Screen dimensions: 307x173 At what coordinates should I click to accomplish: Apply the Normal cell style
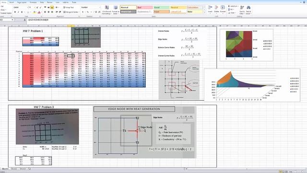click(x=128, y=8)
